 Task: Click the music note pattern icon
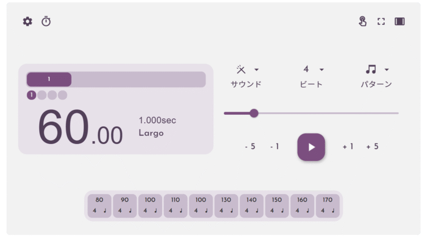point(370,69)
